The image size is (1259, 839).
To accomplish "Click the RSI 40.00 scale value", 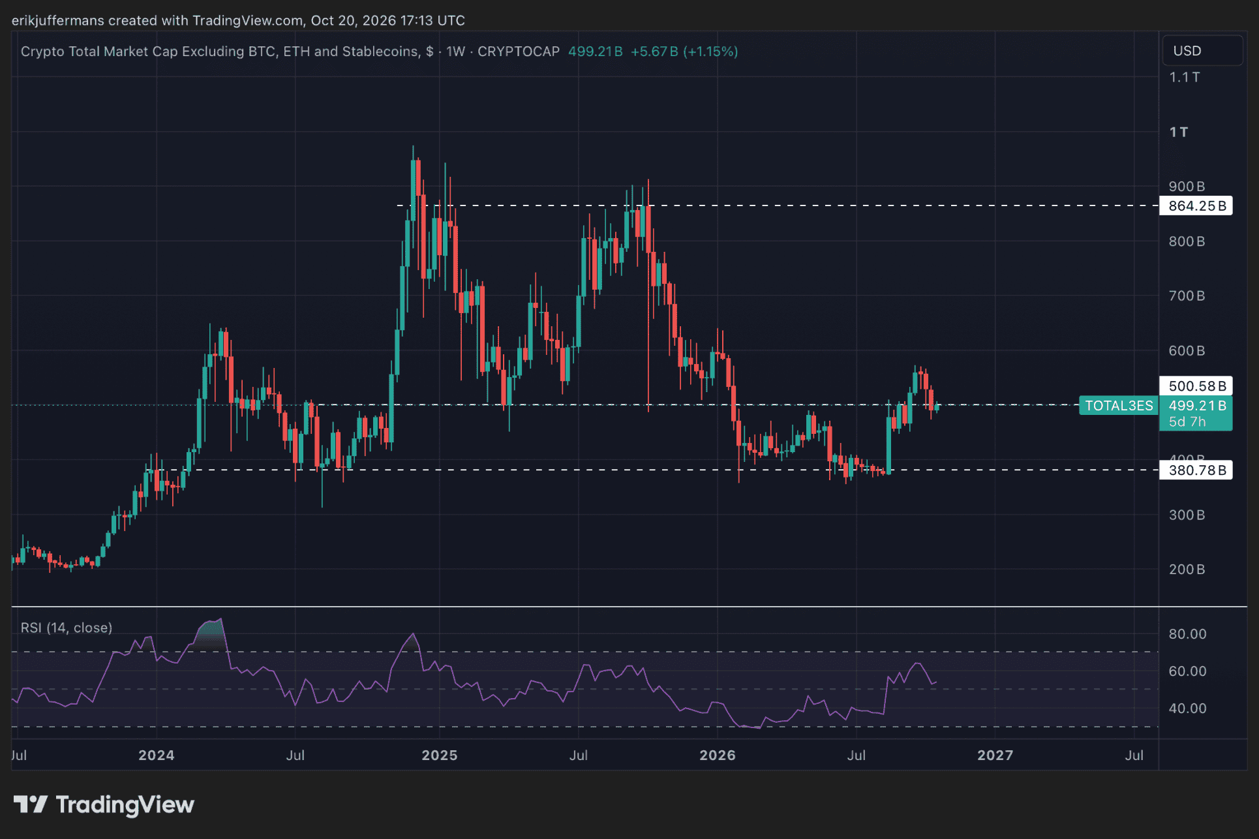I will pos(1187,709).
